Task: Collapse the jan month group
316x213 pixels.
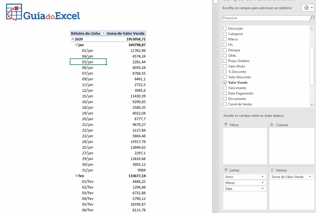Action: tap(76, 45)
